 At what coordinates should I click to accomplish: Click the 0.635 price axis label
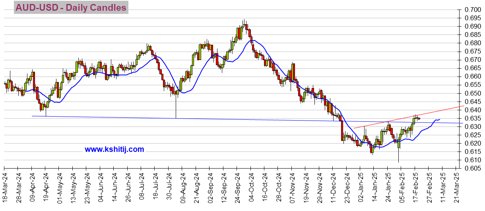473,118
